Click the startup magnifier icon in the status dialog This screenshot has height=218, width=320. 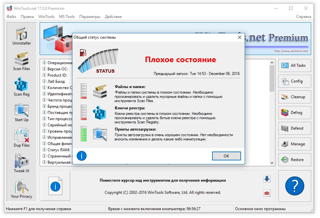pyautogui.click(x=100, y=134)
